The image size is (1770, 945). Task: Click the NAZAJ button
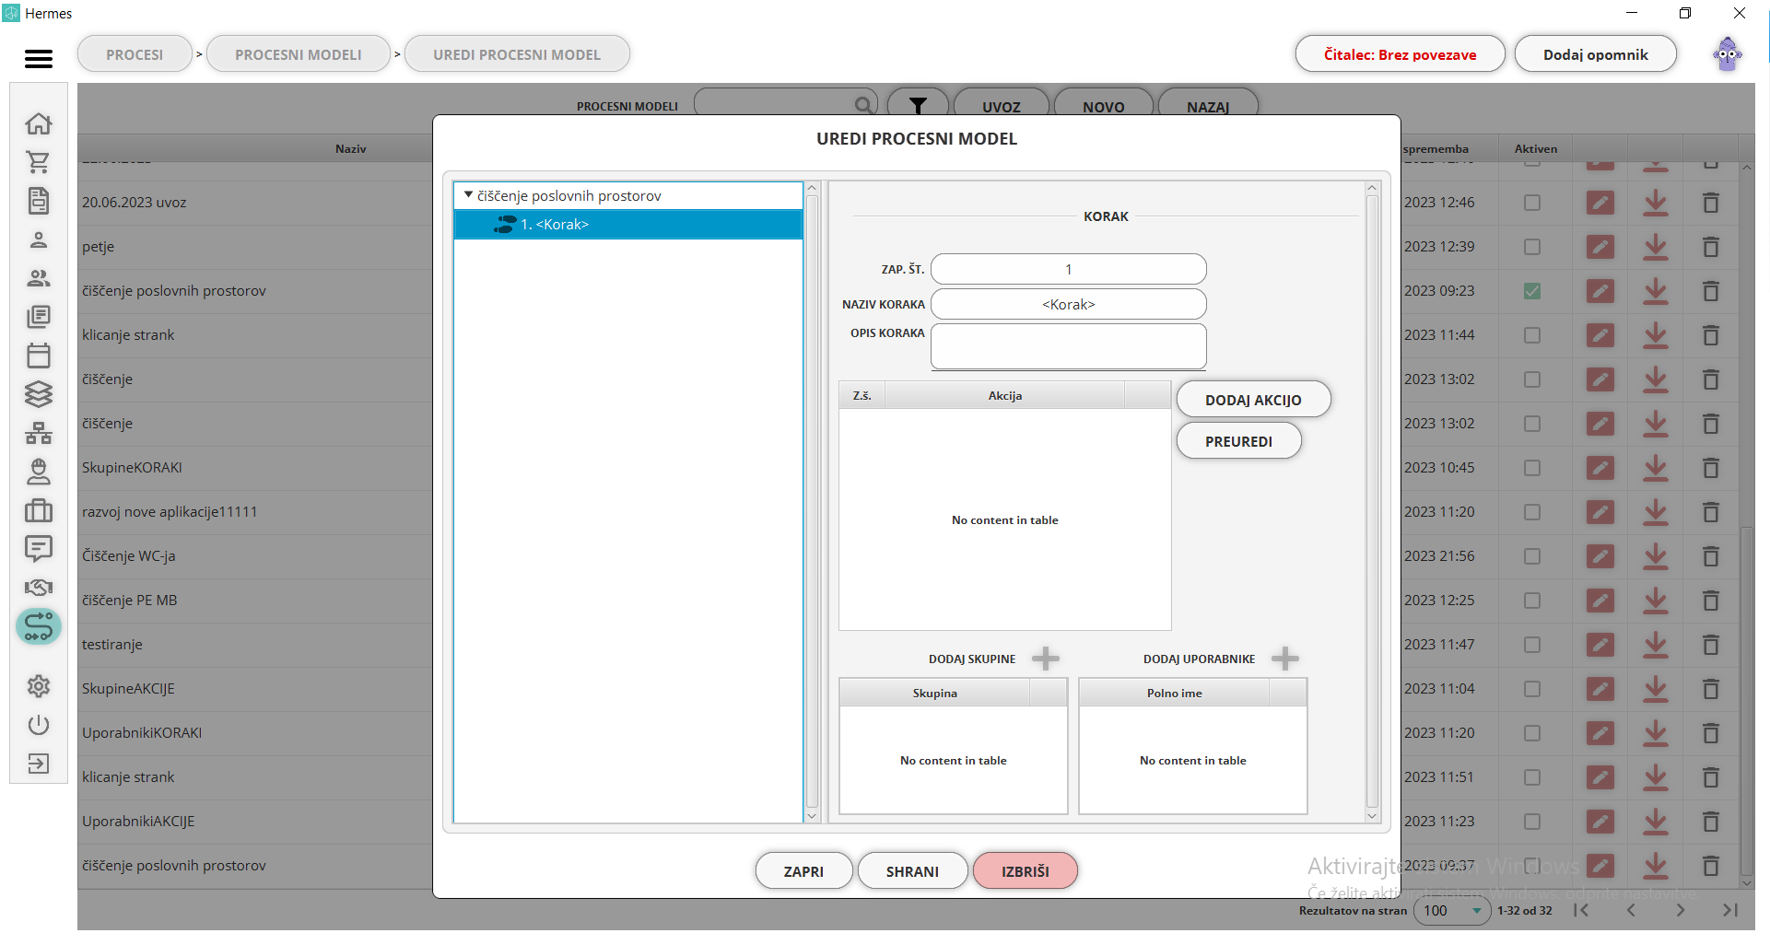click(1208, 106)
